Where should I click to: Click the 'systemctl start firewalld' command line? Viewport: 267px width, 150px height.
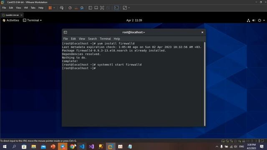(x=102, y=65)
